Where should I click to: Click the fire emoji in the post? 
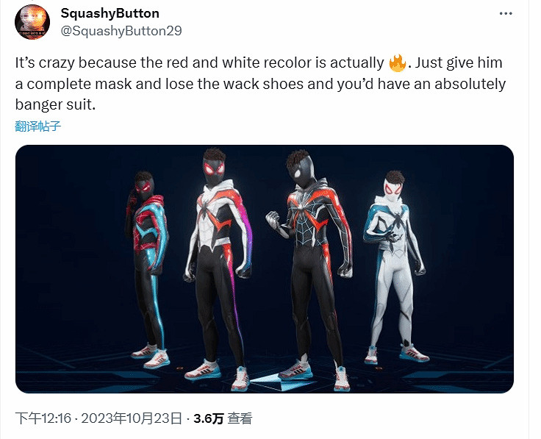tap(397, 63)
